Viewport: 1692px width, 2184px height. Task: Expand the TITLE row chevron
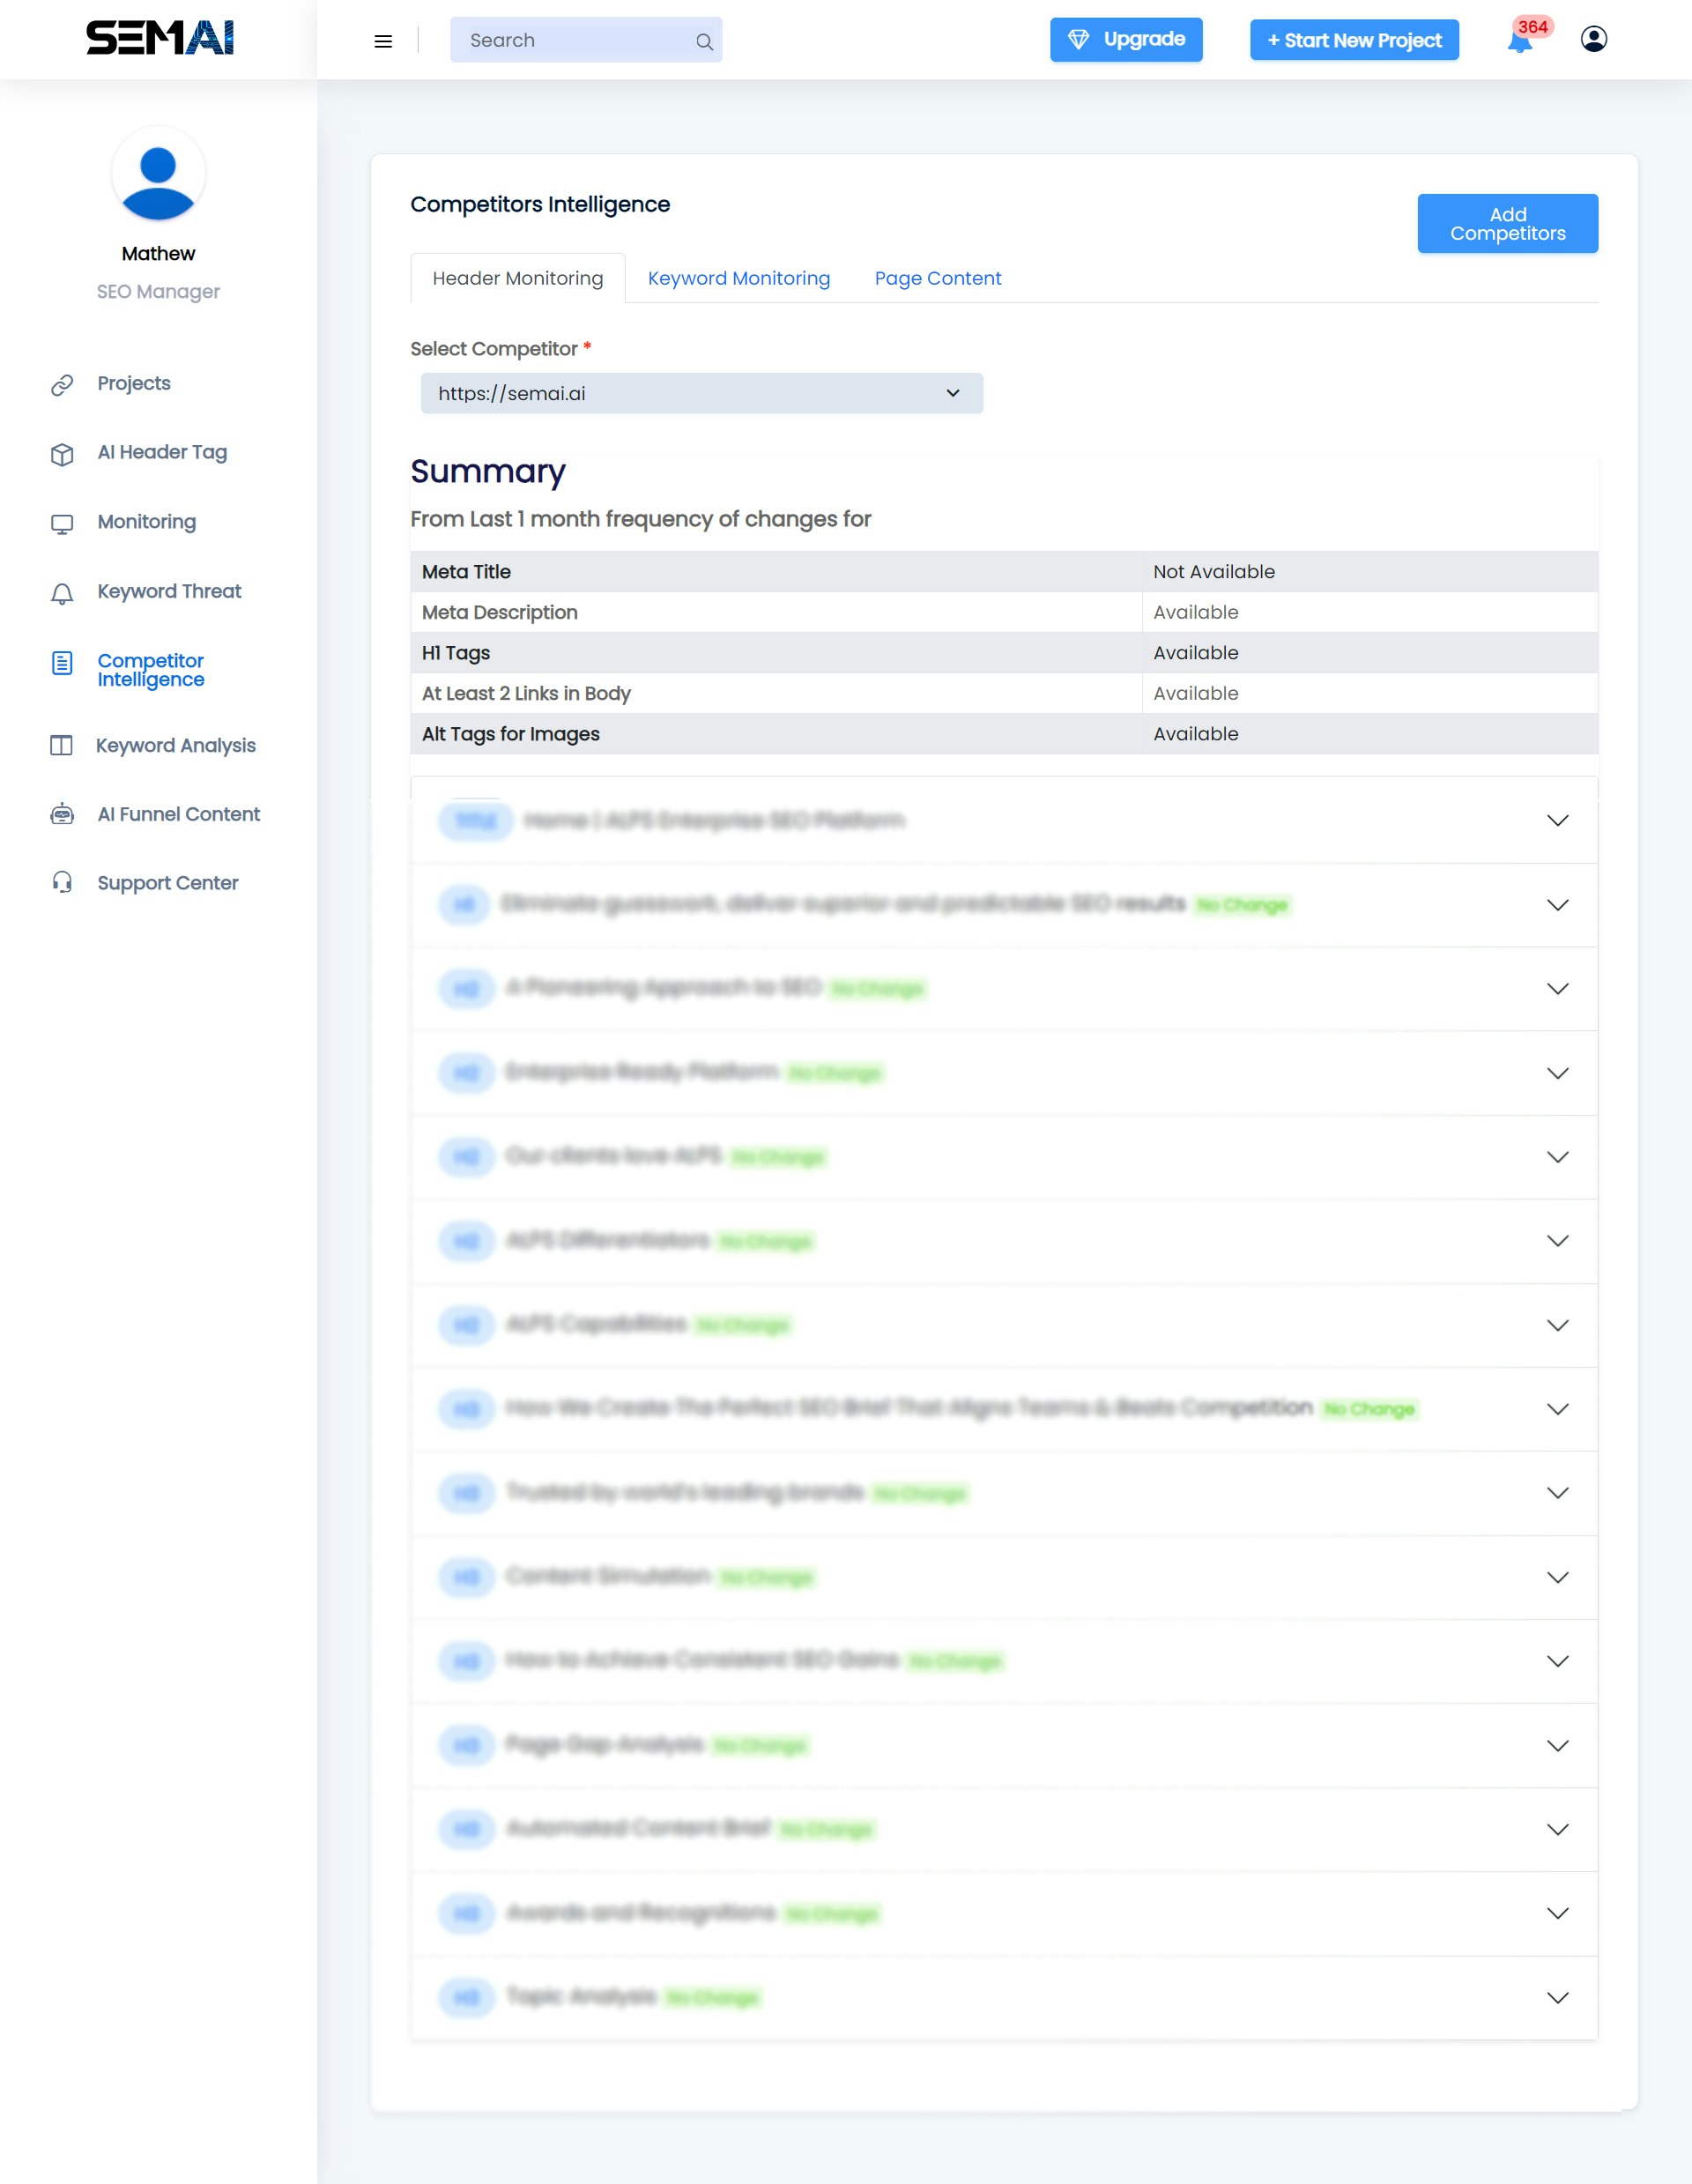pyautogui.click(x=1557, y=820)
